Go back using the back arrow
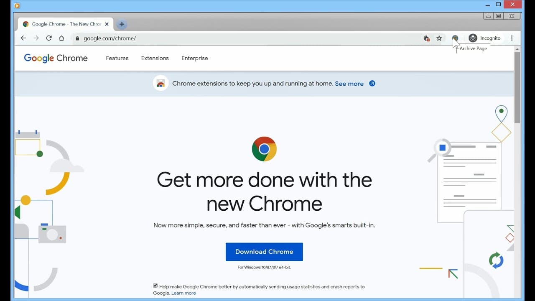 [x=23, y=38]
